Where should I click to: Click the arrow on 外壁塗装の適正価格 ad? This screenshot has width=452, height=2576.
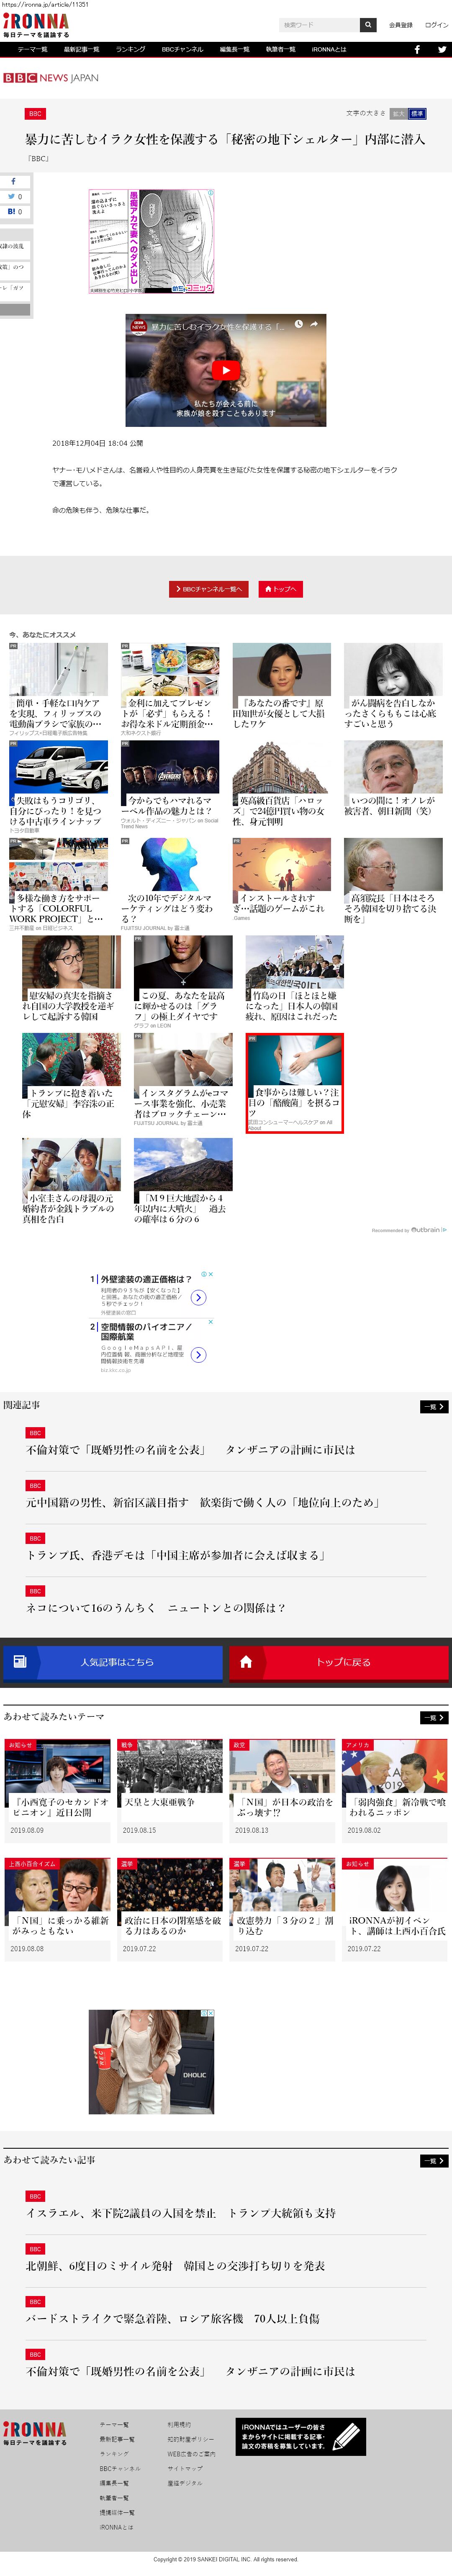pyautogui.click(x=199, y=1297)
